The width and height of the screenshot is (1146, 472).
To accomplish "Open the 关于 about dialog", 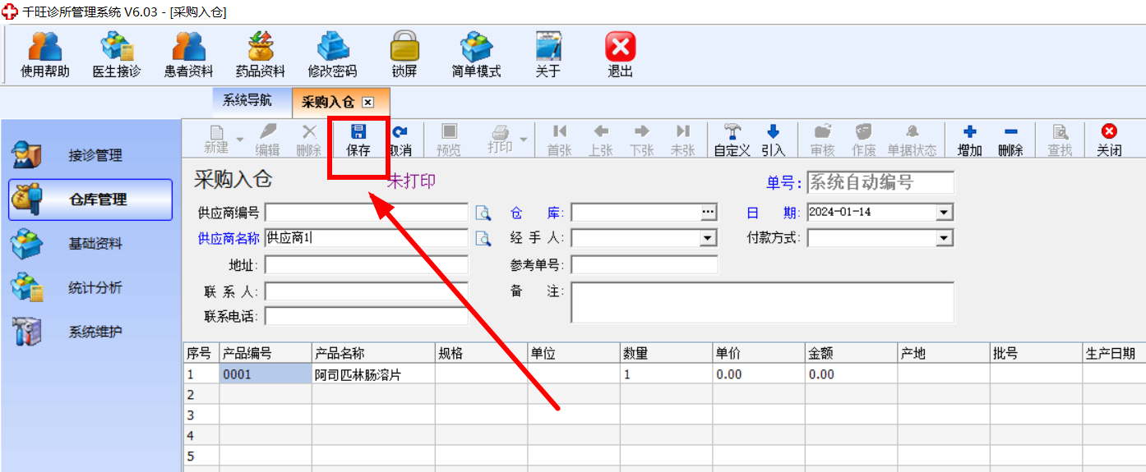I will (548, 54).
